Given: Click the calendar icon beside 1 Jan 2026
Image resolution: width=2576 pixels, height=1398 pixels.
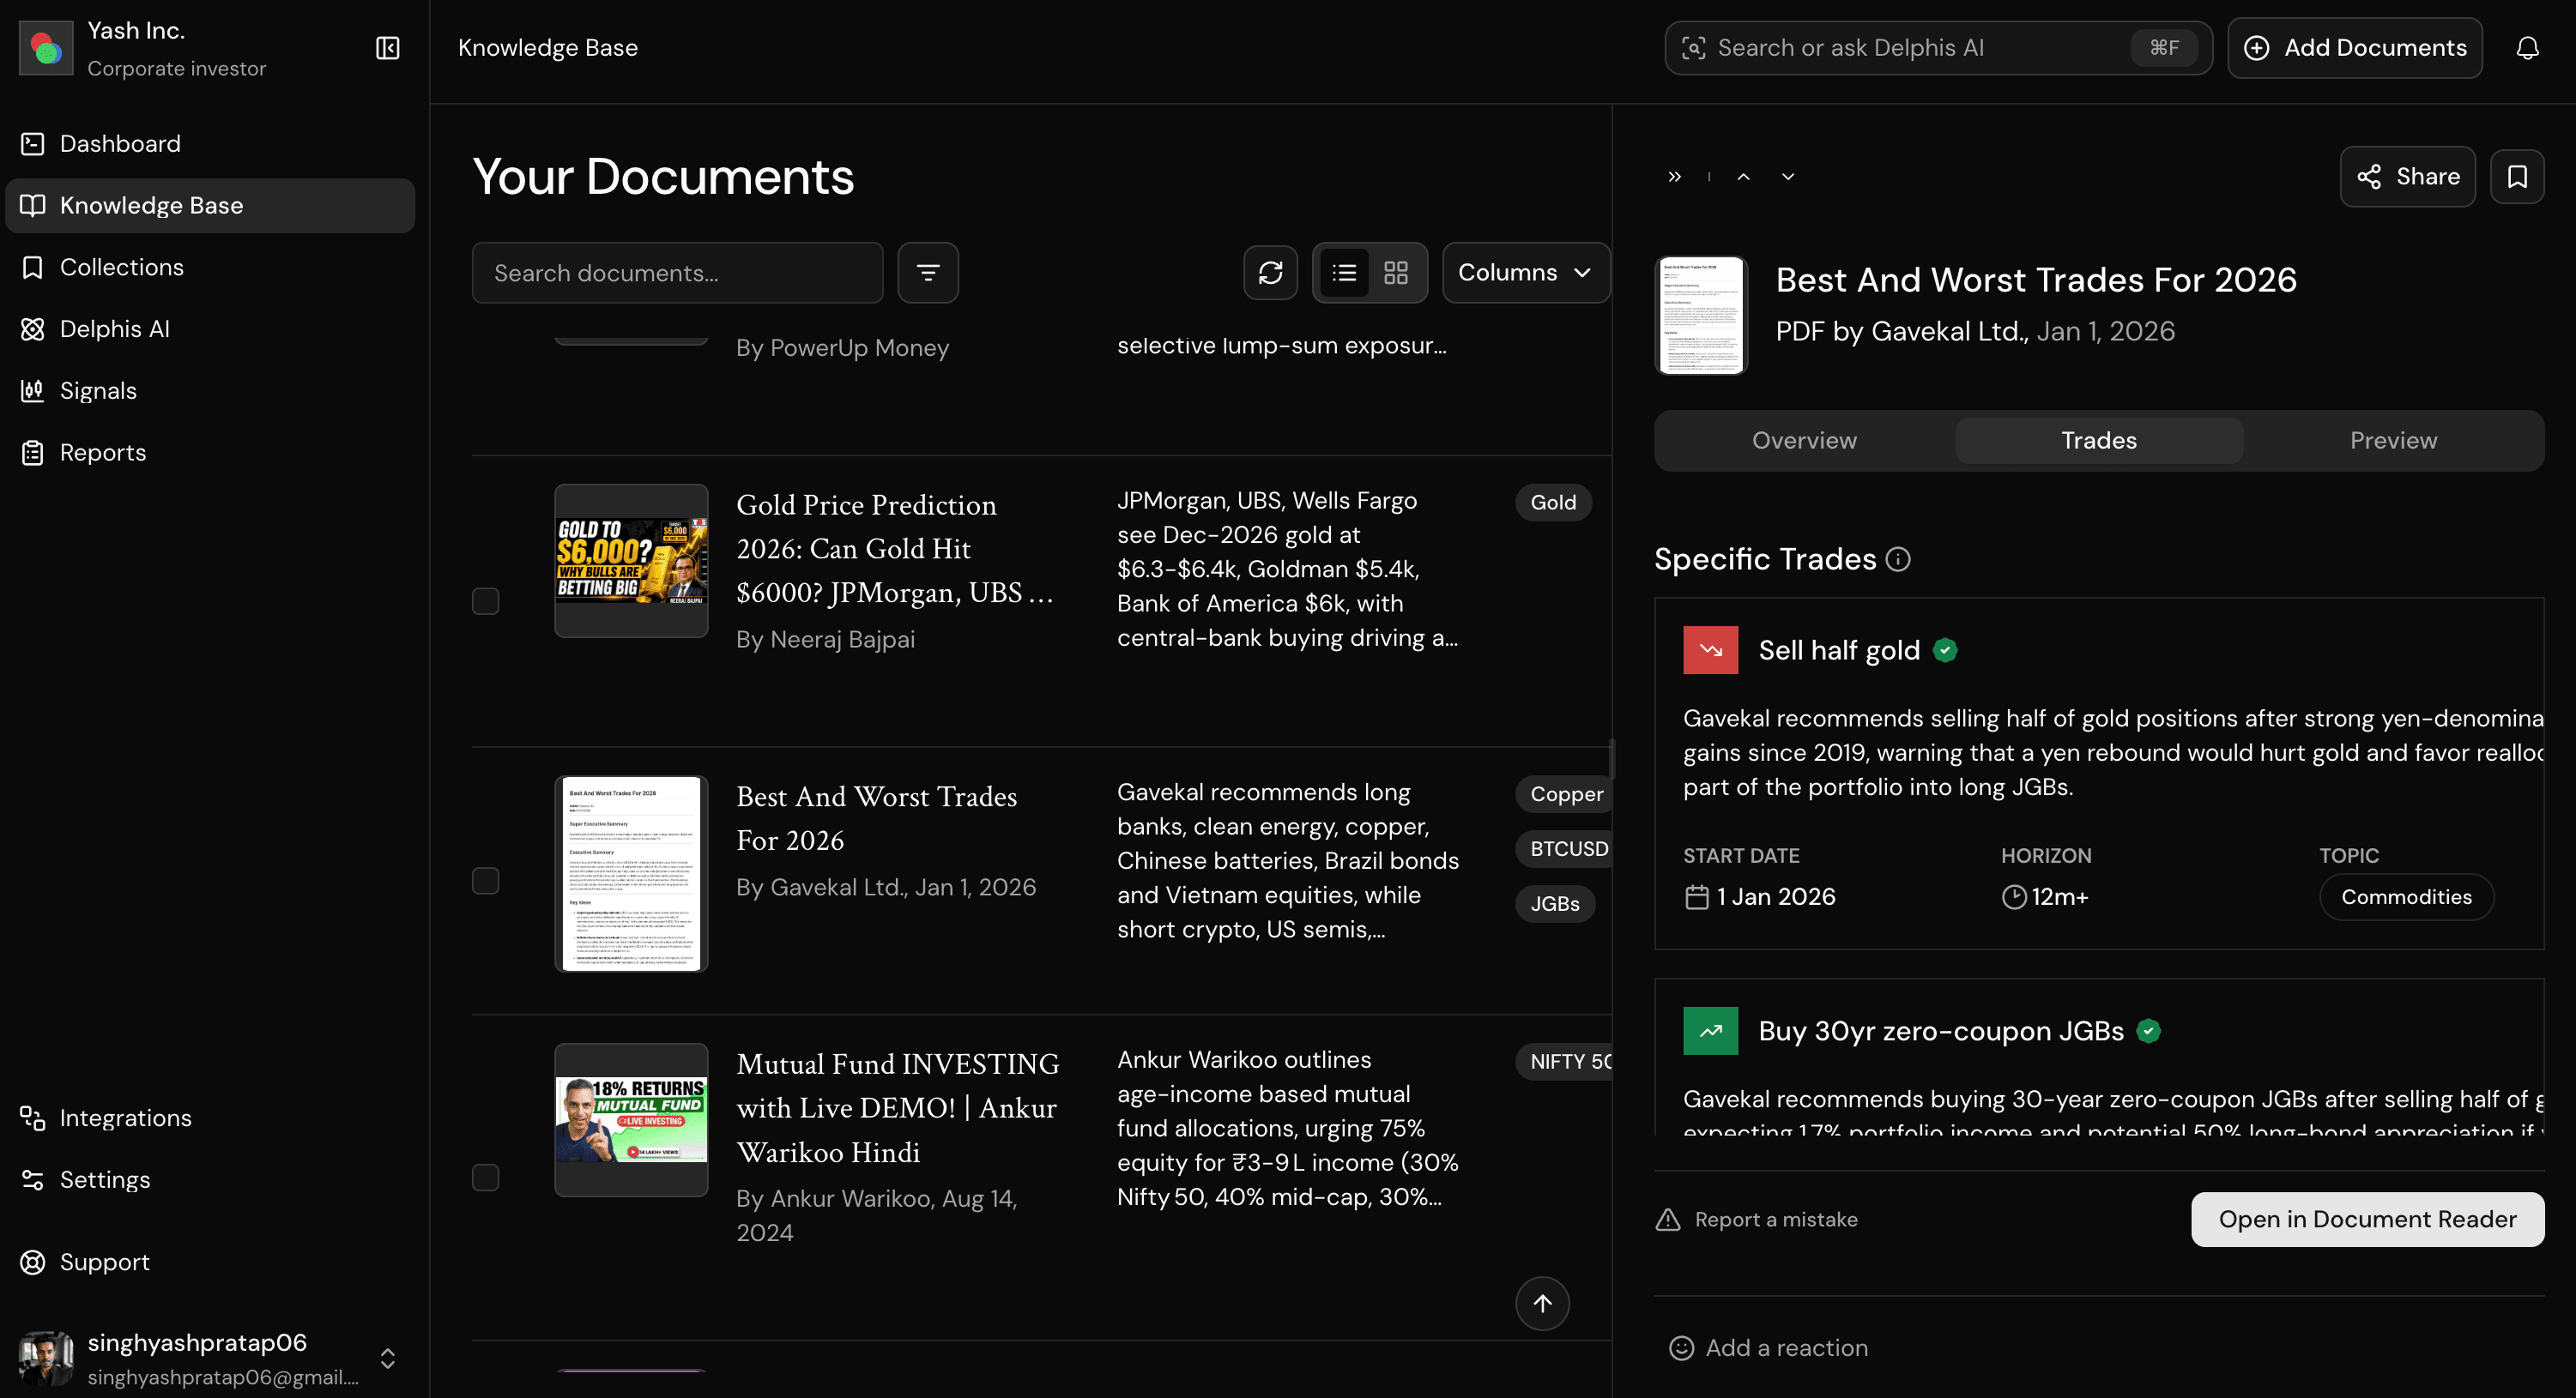Looking at the screenshot, I should pyautogui.click(x=1696, y=897).
